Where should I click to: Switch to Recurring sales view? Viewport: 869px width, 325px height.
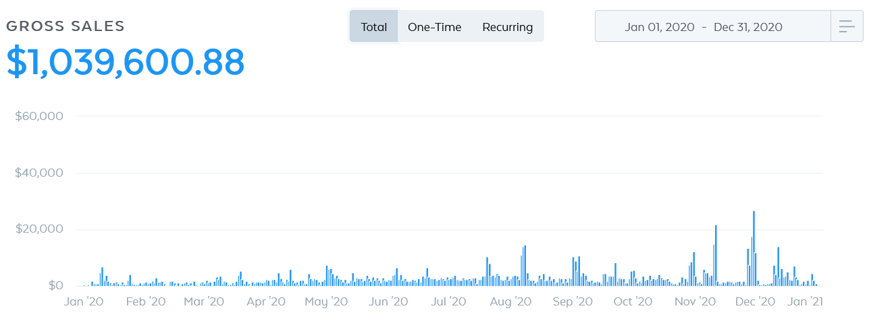point(508,27)
